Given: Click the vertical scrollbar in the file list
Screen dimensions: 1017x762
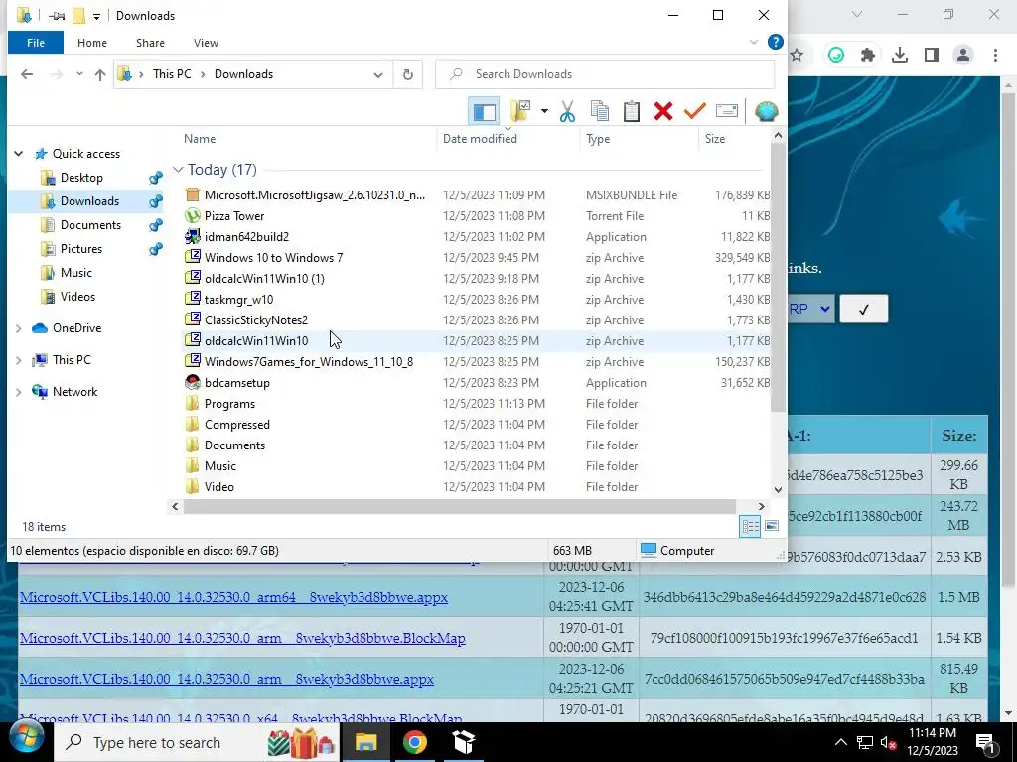Looking at the screenshot, I should 778,278.
